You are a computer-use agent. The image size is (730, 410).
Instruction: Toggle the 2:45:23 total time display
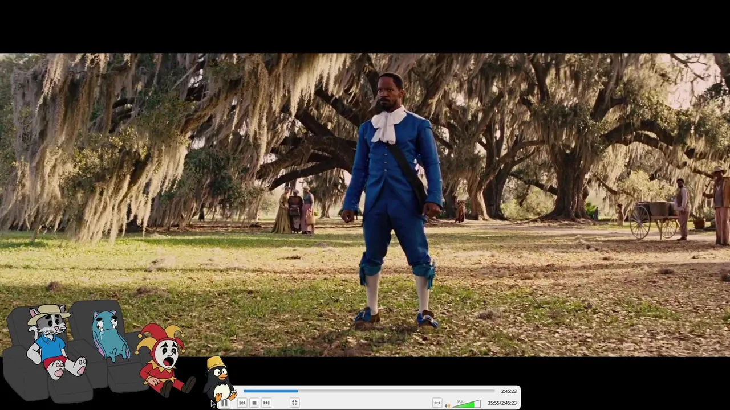click(509, 391)
